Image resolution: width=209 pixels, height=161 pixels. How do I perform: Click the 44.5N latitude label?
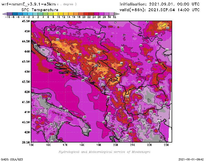26,41
